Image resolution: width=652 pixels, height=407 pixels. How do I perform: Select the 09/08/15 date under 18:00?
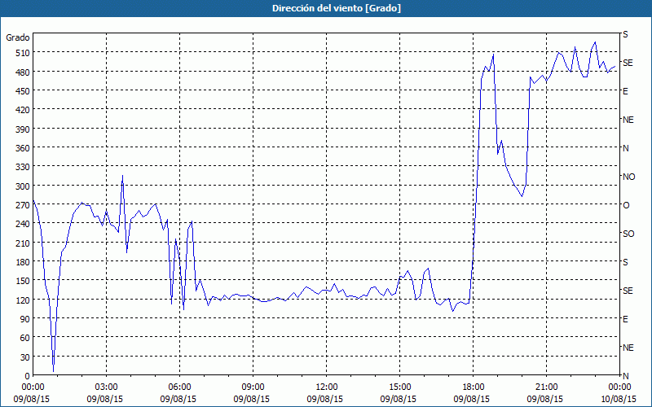click(472, 400)
